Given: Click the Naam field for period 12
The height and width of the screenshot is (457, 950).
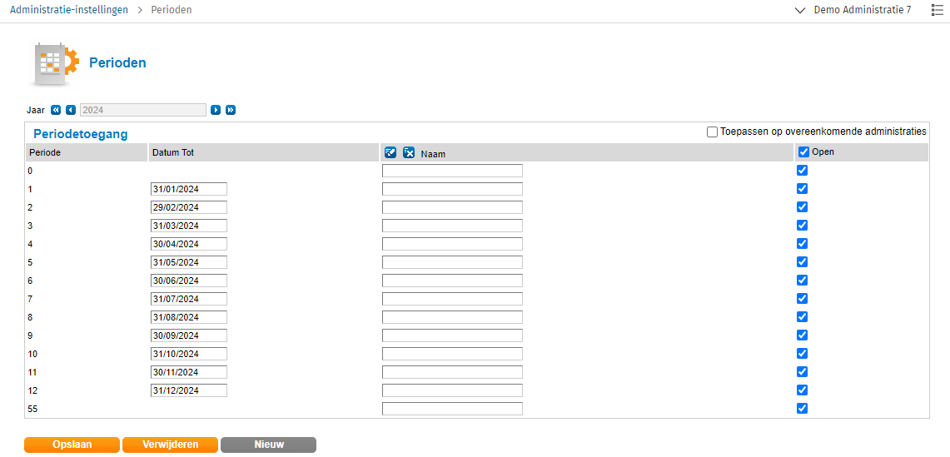Looking at the screenshot, I should click(x=452, y=390).
